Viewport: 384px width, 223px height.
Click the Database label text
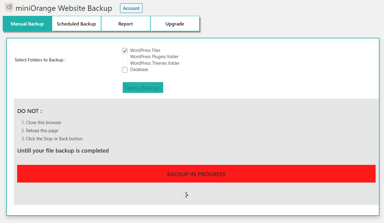tap(139, 70)
